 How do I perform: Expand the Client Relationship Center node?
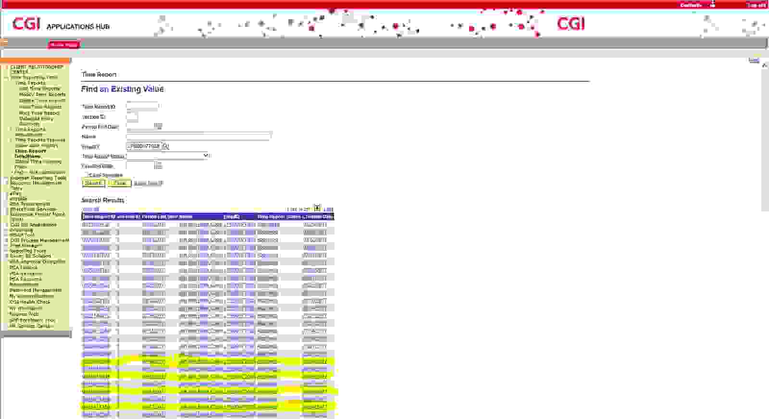click(7, 67)
